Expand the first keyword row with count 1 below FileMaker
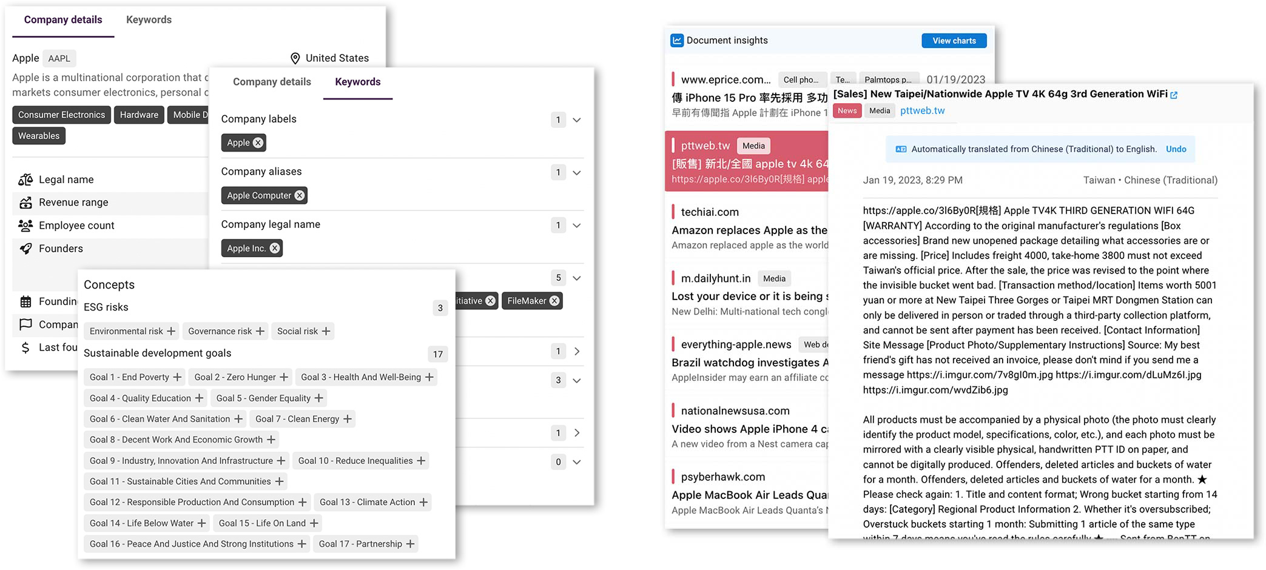Image resolution: width=1266 pixels, height=570 pixels. 577,352
